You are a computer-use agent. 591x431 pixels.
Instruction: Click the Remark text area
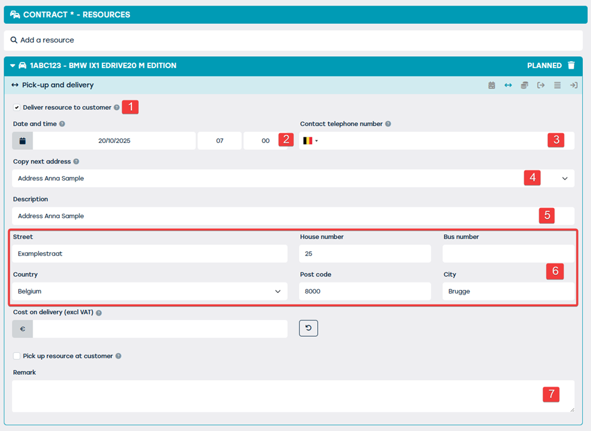[293, 397]
